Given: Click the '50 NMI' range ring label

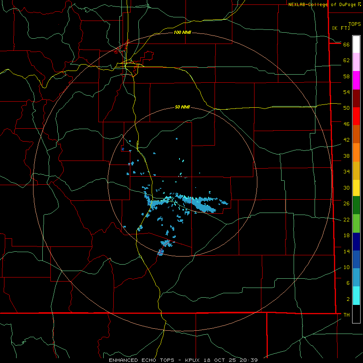Looking at the screenshot, I should pos(182,107).
